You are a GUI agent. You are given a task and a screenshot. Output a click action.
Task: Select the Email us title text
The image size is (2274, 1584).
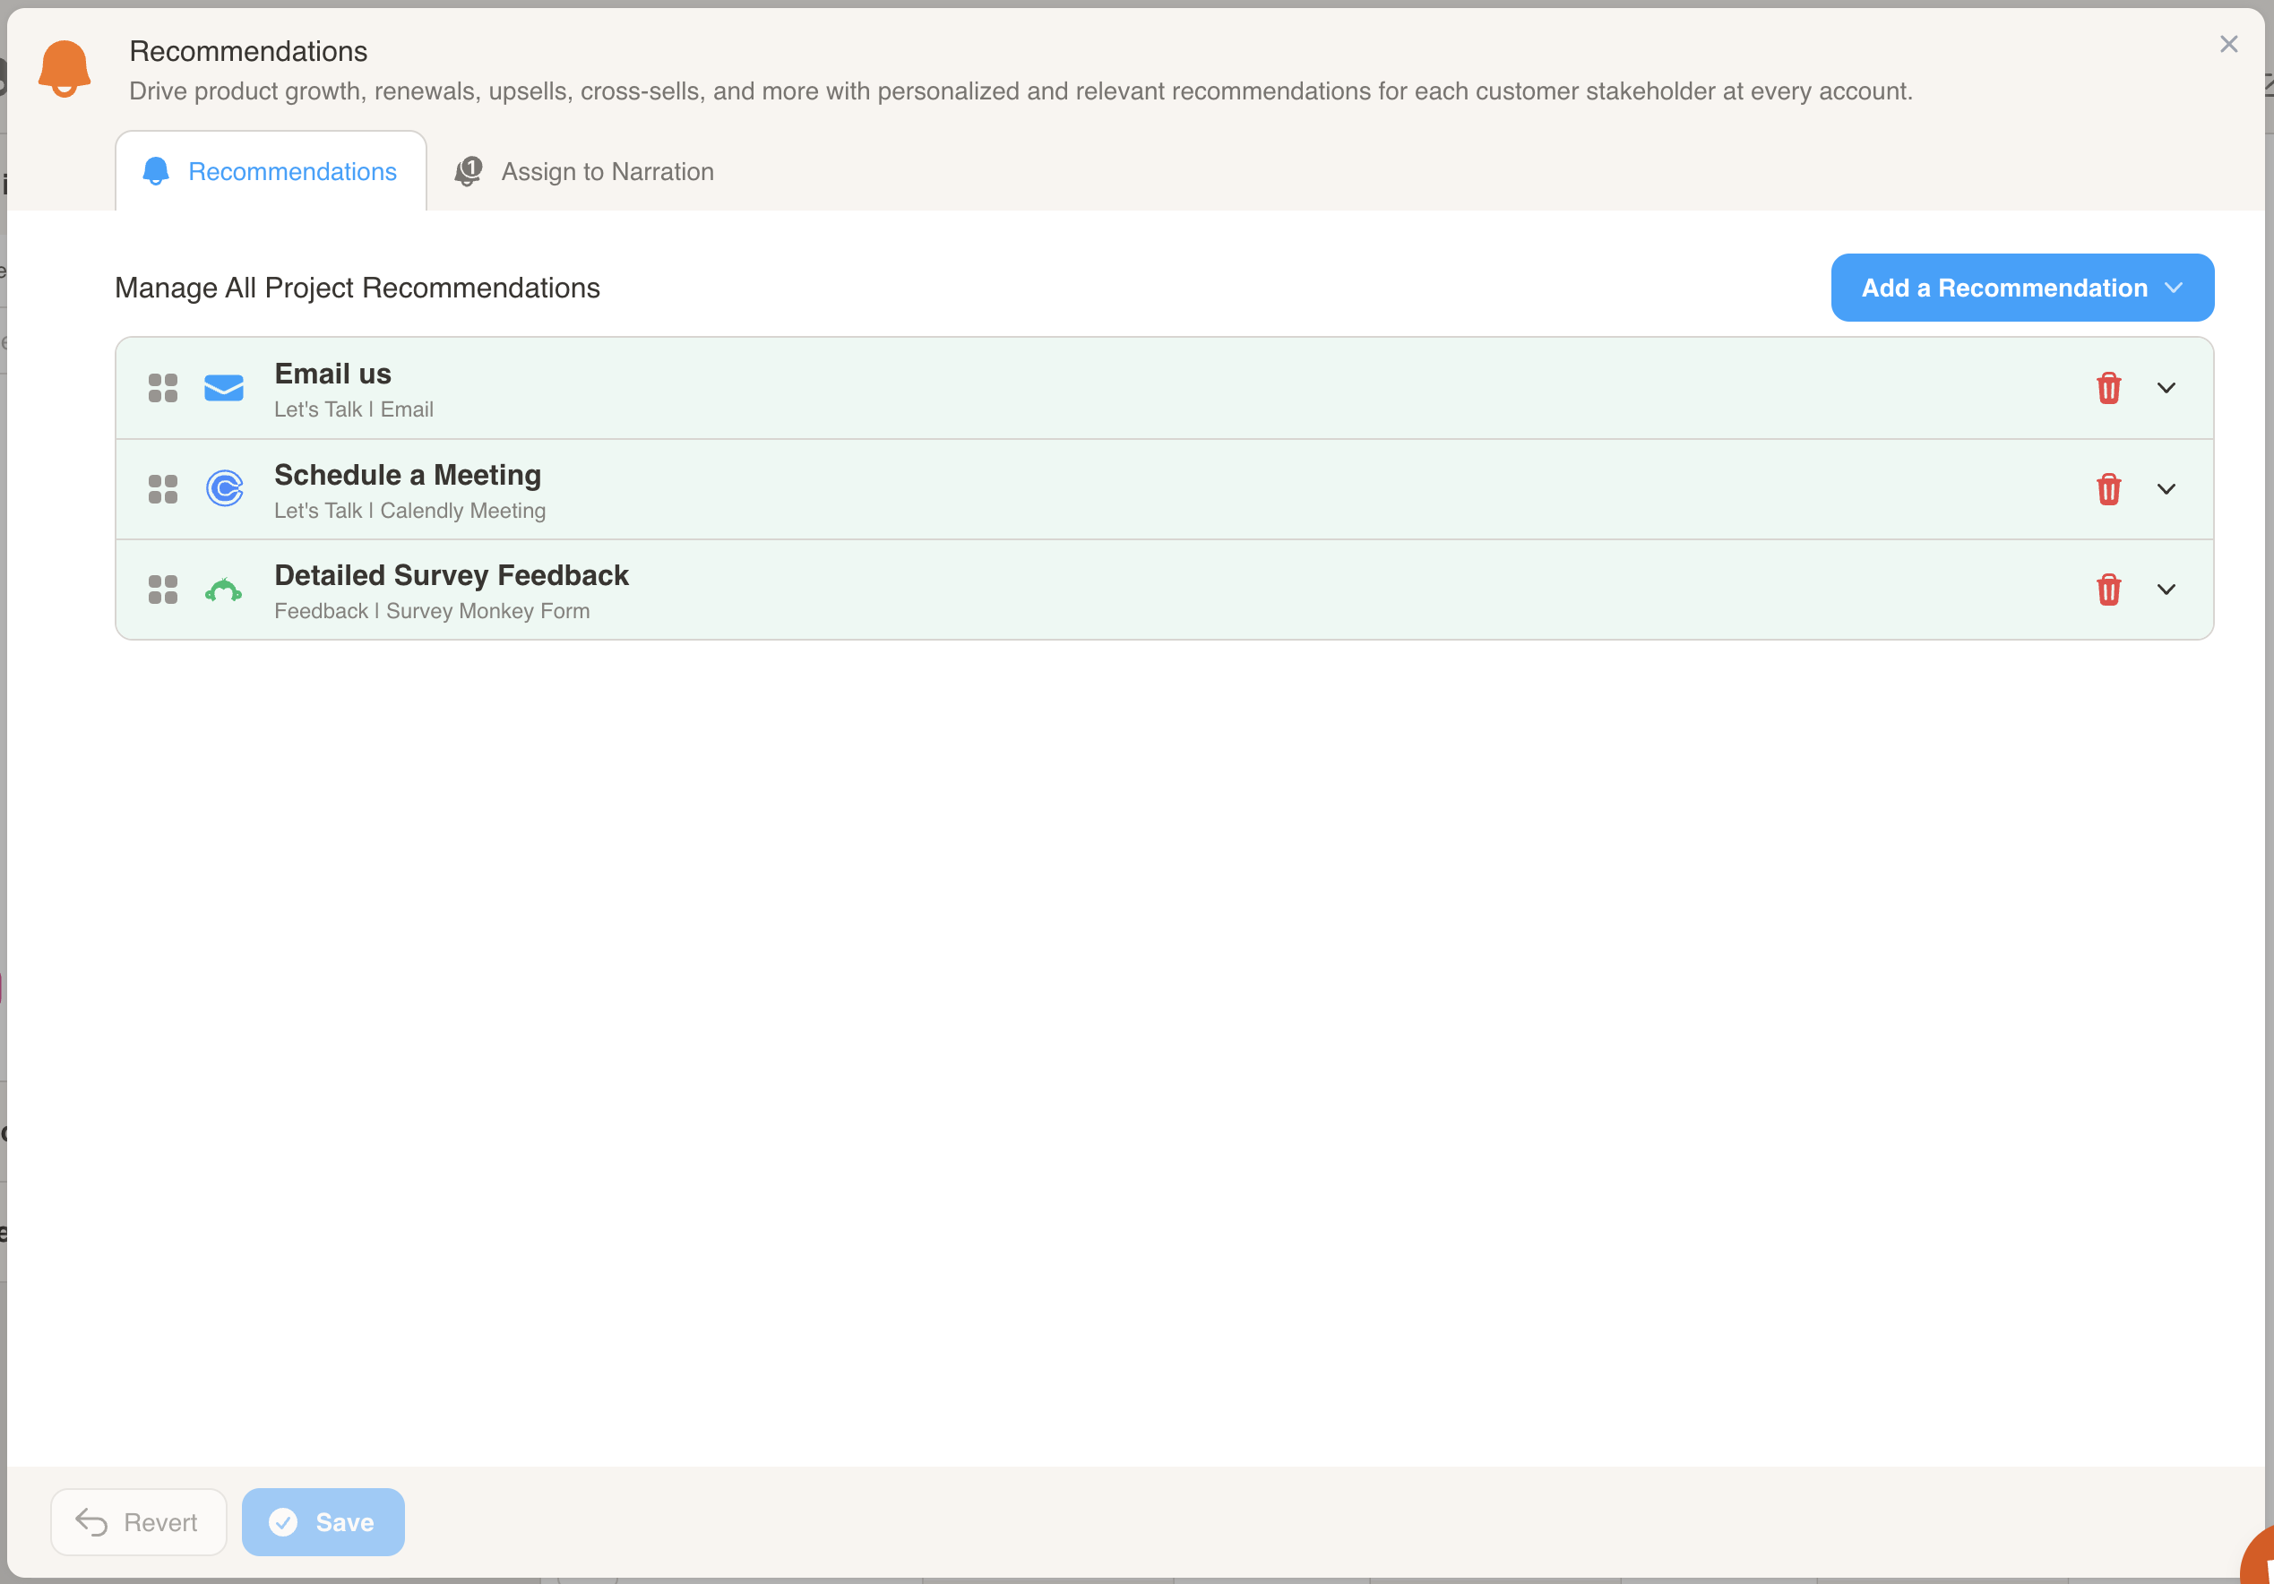[x=332, y=374]
